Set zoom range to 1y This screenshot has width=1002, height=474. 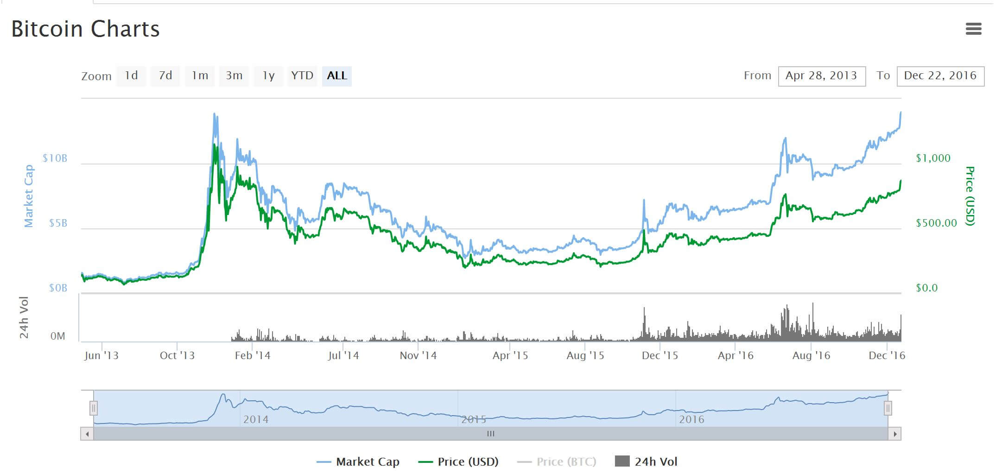pyautogui.click(x=268, y=76)
